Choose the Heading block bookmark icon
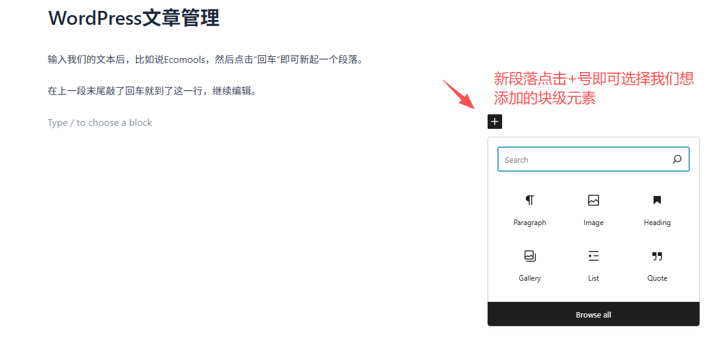The image size is (722, 343). tap(657, 200)
